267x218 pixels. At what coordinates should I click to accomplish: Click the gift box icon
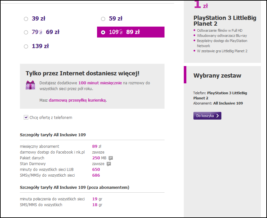(30, 85)
